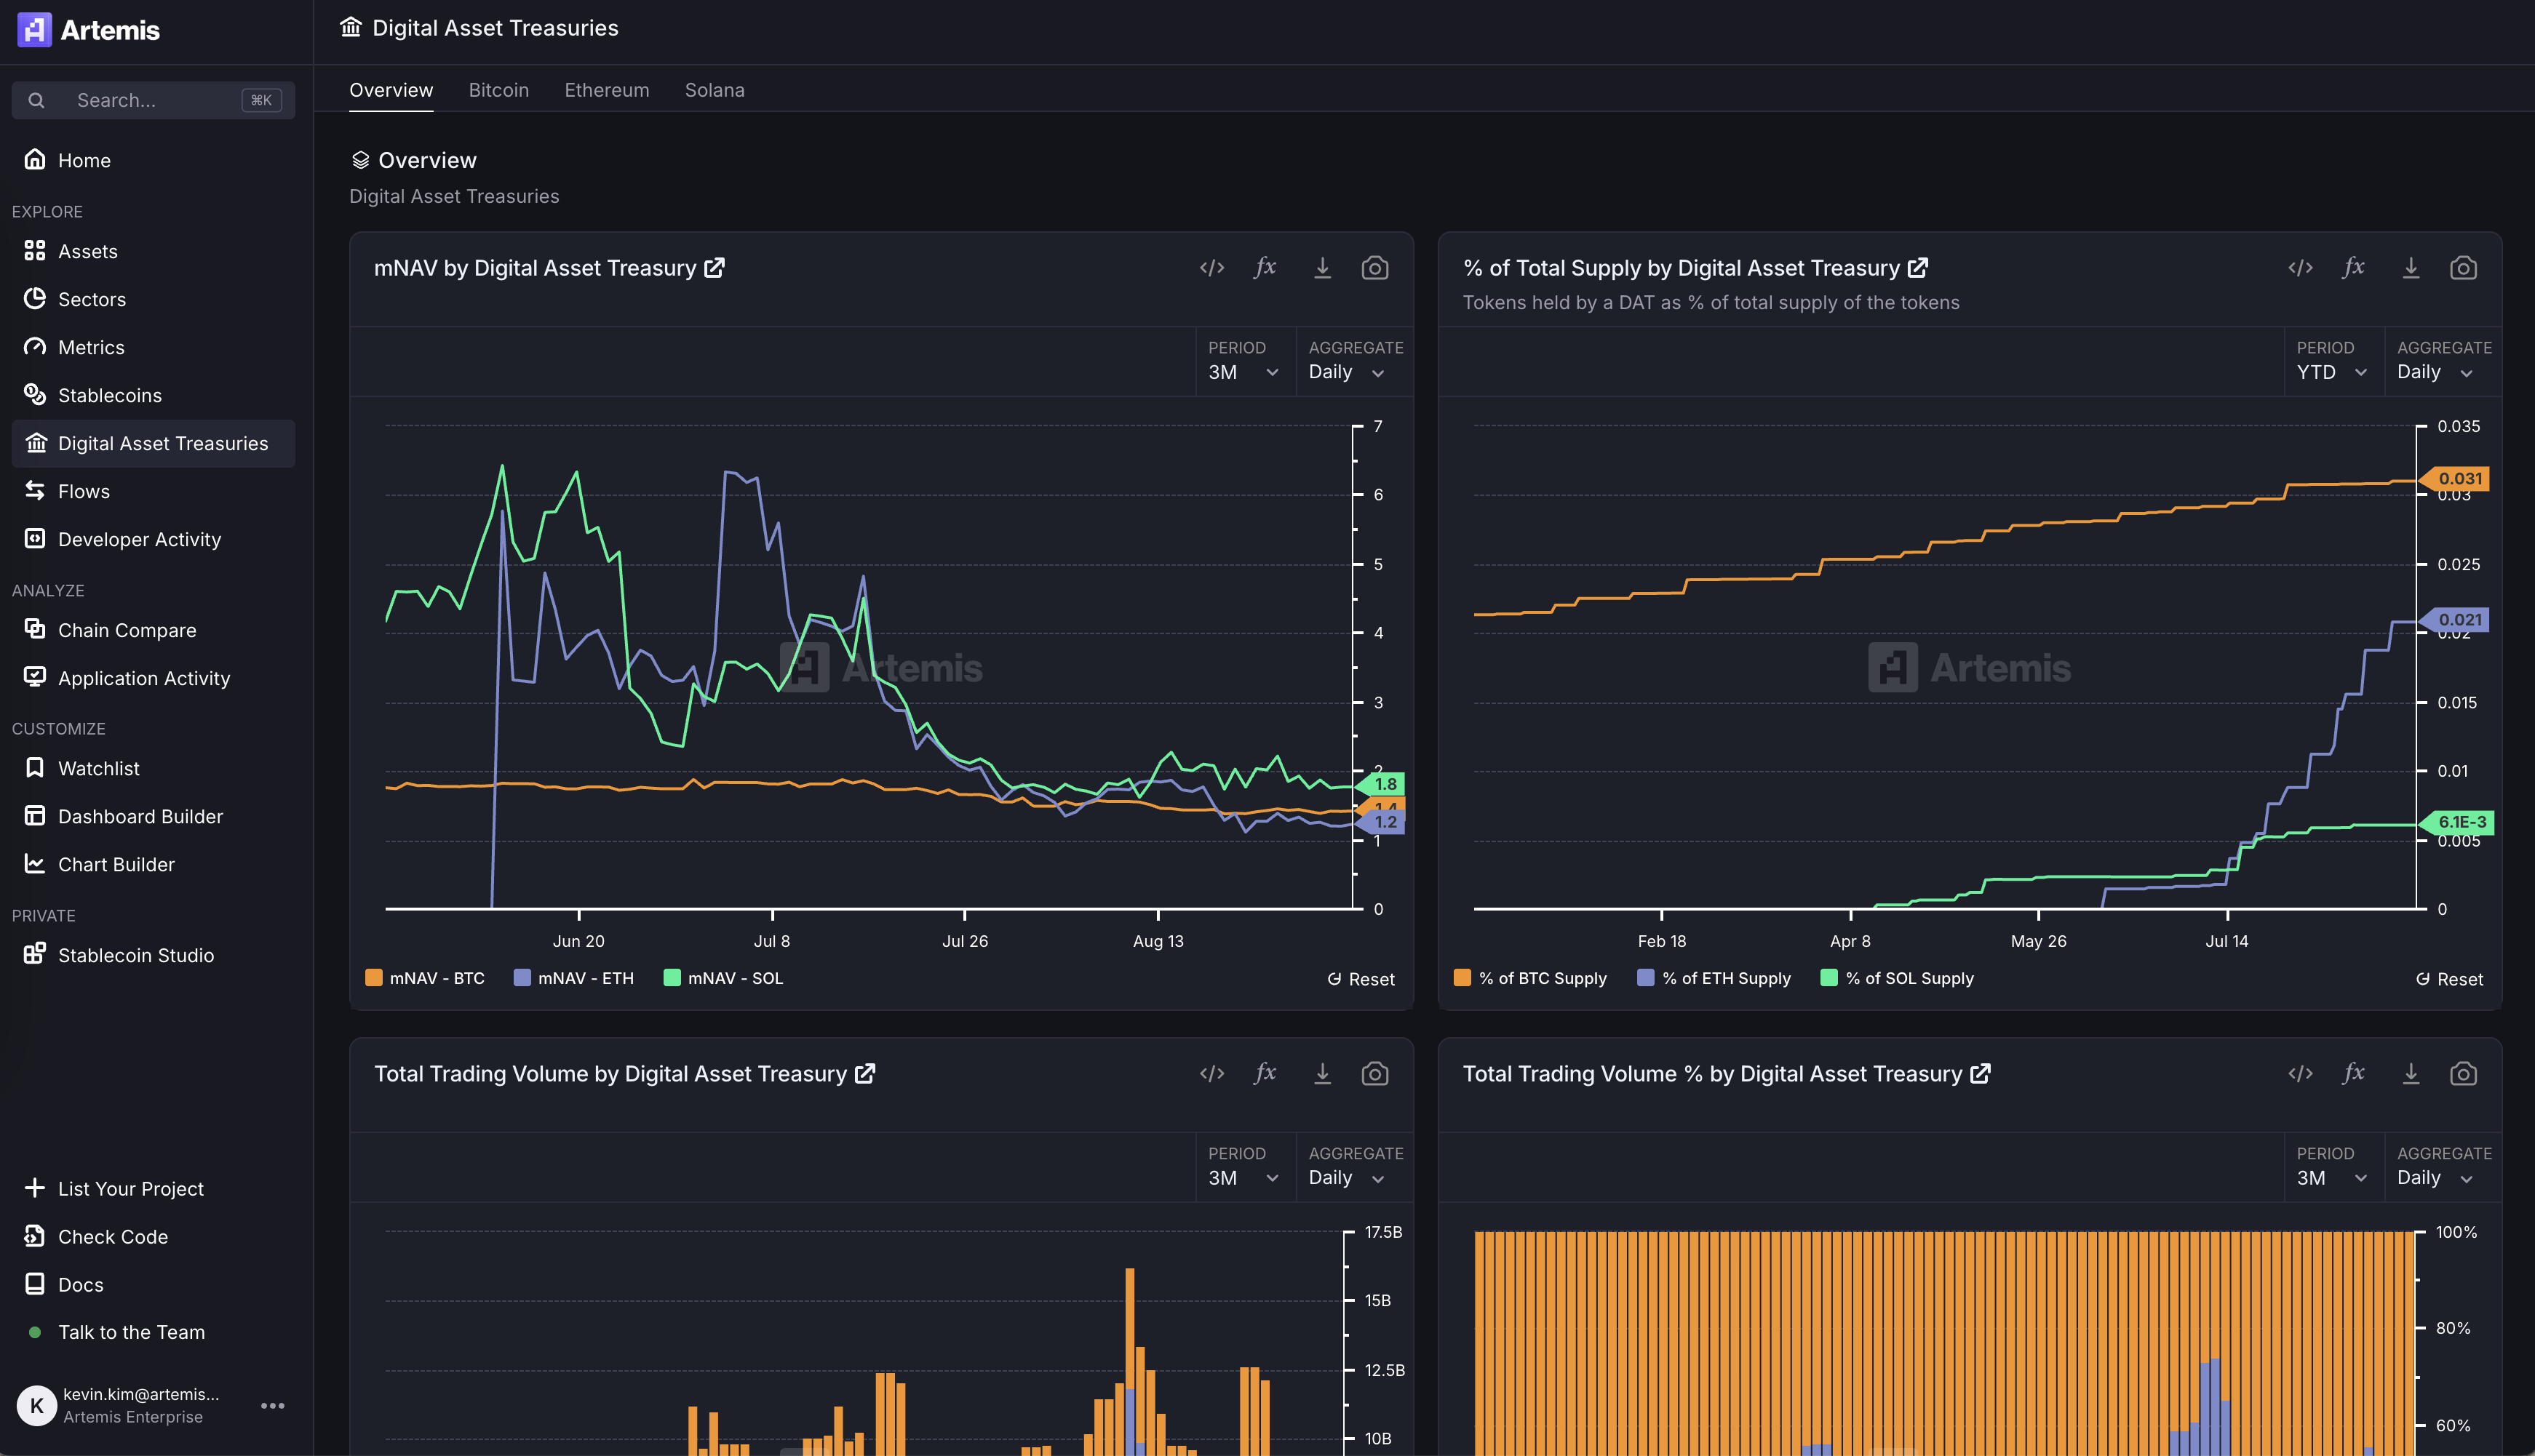Toggle mNAV - ETH series in legend
The width and height of the screenshot is (2535, 1456).
(x=574, y=978)
